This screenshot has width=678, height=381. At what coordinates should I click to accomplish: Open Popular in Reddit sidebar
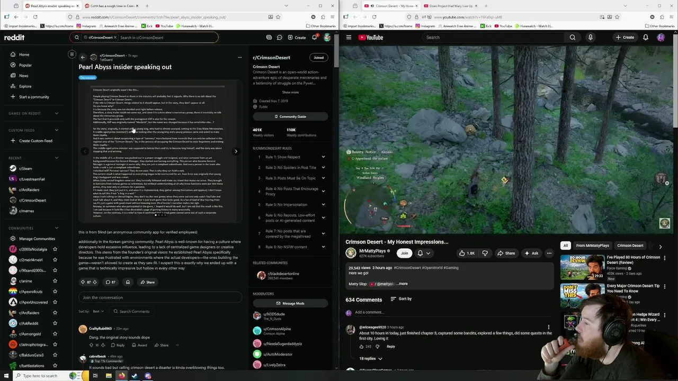point(25,65)
